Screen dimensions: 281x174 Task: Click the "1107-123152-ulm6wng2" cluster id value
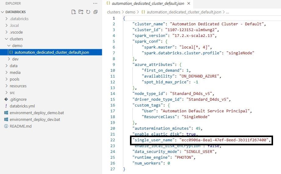click(191, 30)
